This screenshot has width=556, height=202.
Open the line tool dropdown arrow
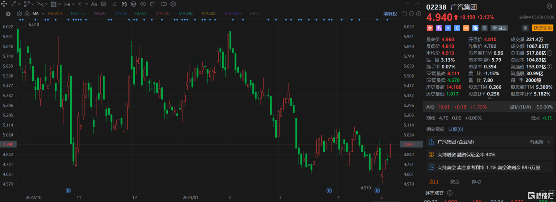(19, 5)
